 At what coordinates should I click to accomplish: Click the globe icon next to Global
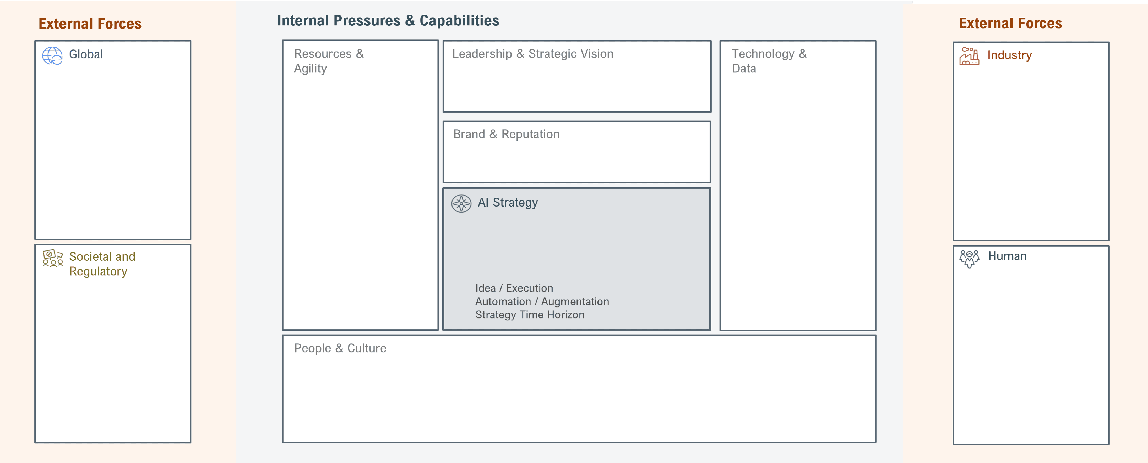52,56
